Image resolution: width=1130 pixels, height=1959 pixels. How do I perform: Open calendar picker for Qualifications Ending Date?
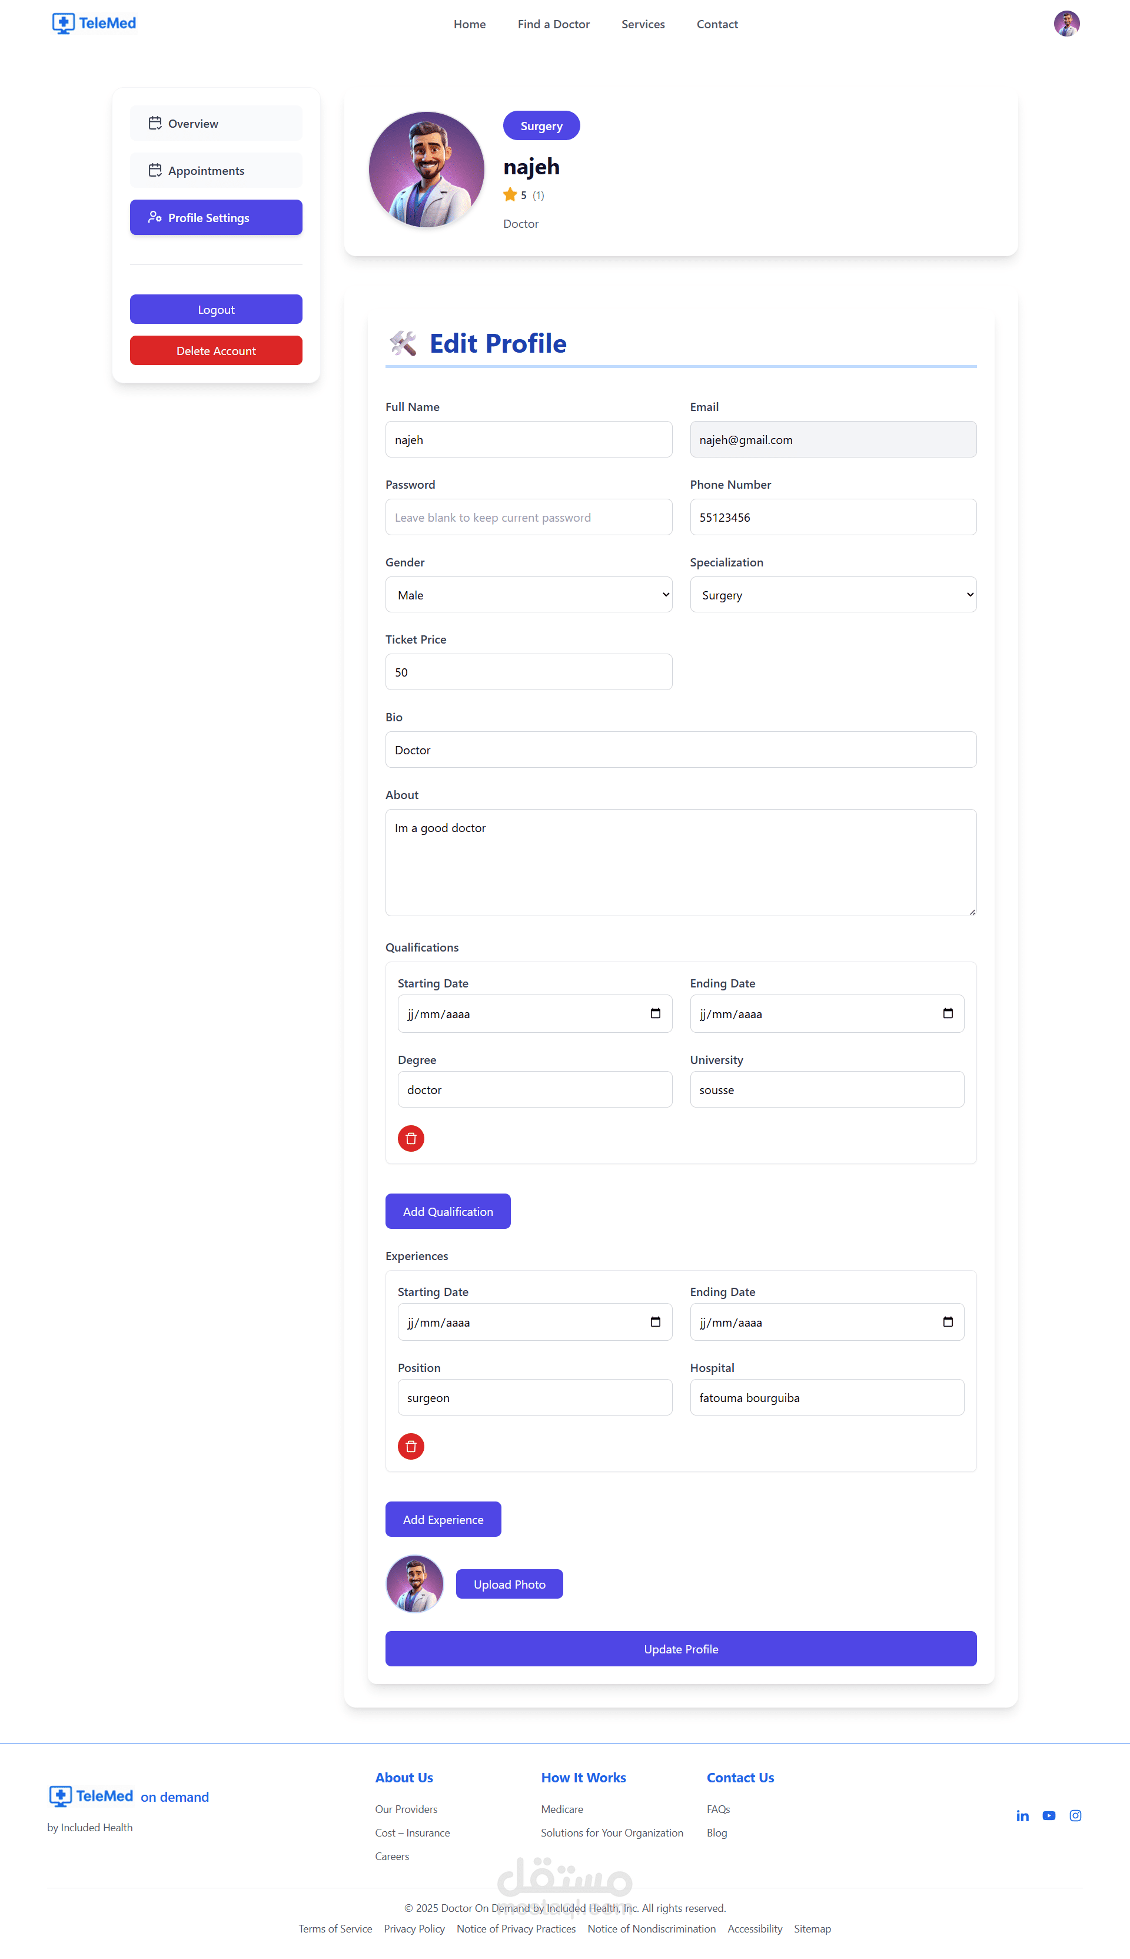click(947, 1013)
